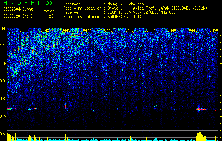Click the Receiving Location label

82,8
